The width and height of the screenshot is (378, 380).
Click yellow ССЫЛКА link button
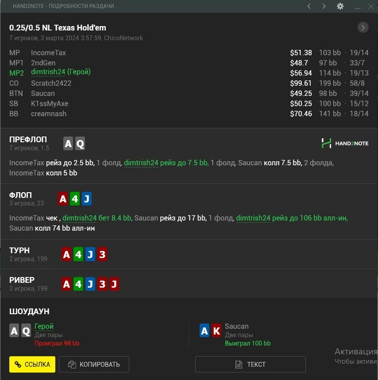click(x=32, y=364)
